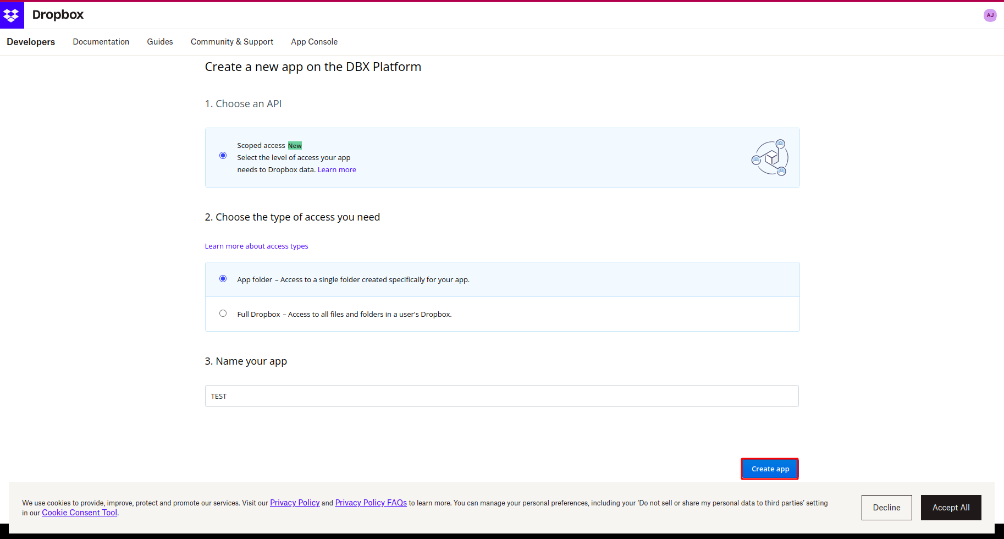1004x539 pixels.
Task: Open the Developers home link
Action: pyautogui.click(x=31, y=42)
